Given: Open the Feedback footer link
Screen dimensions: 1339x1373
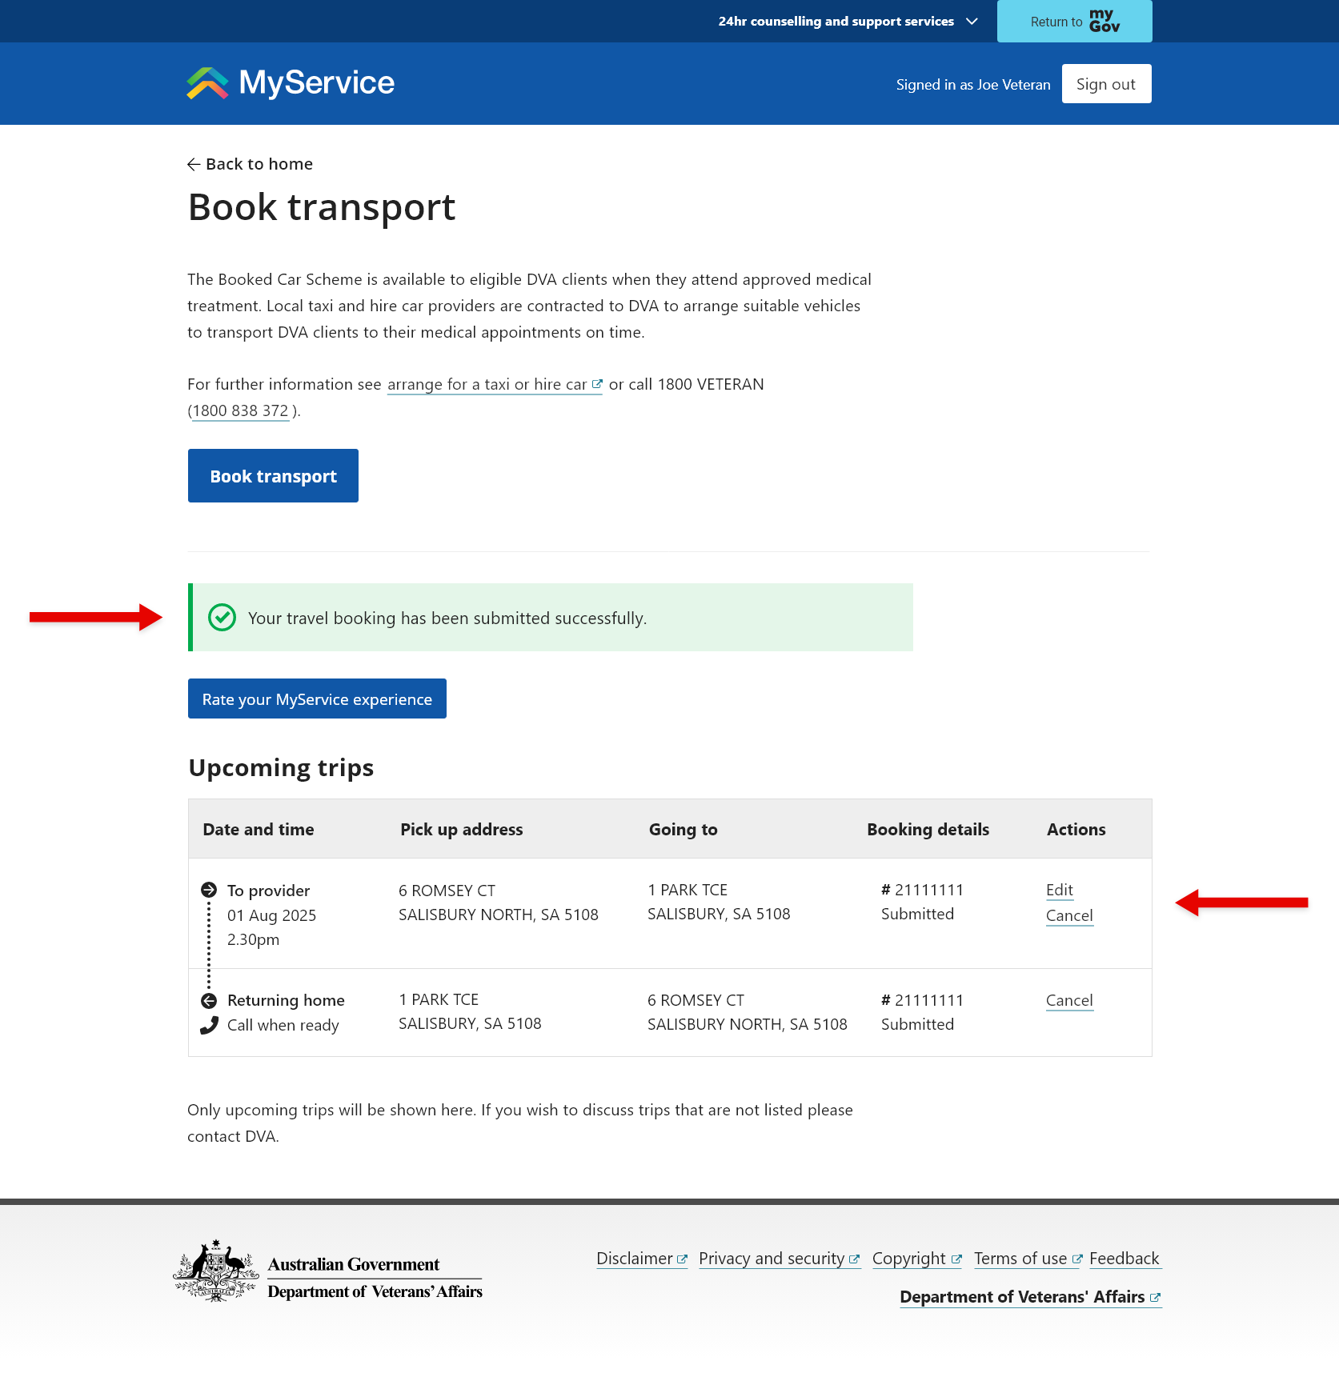Looking at the screenshot, I should tap(1124, 1259).
